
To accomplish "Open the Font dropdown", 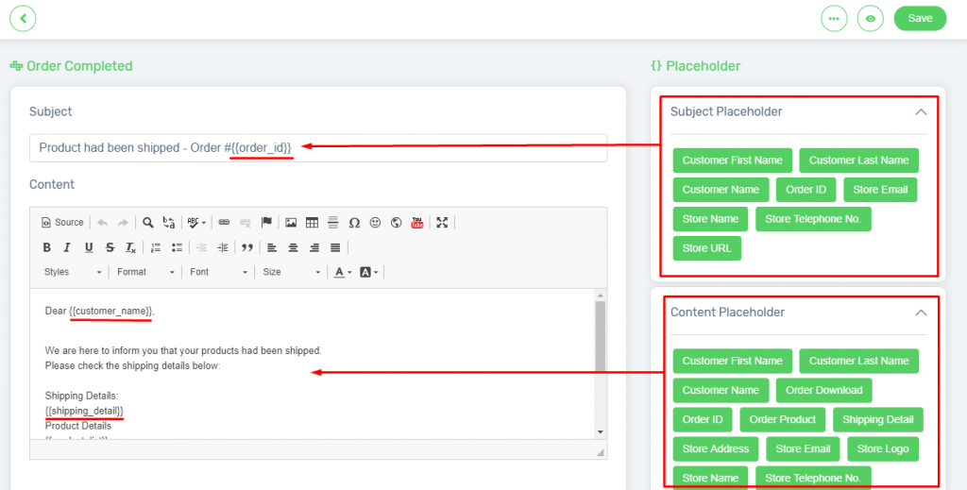I will point(218,272).
